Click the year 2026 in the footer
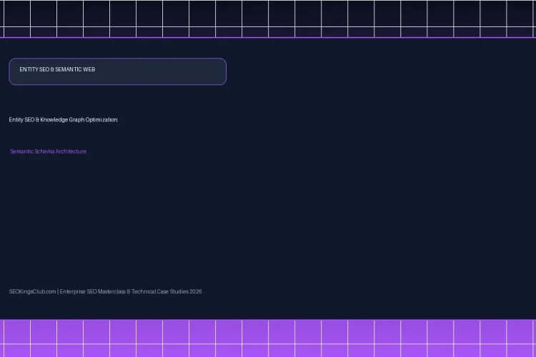The image size is (536, 357). tap(196, 291)
